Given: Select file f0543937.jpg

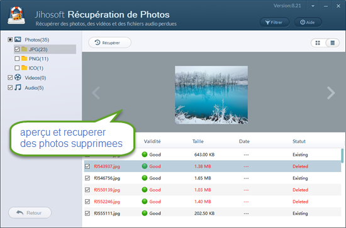Looking at the screenshot, I should [107, 166].
